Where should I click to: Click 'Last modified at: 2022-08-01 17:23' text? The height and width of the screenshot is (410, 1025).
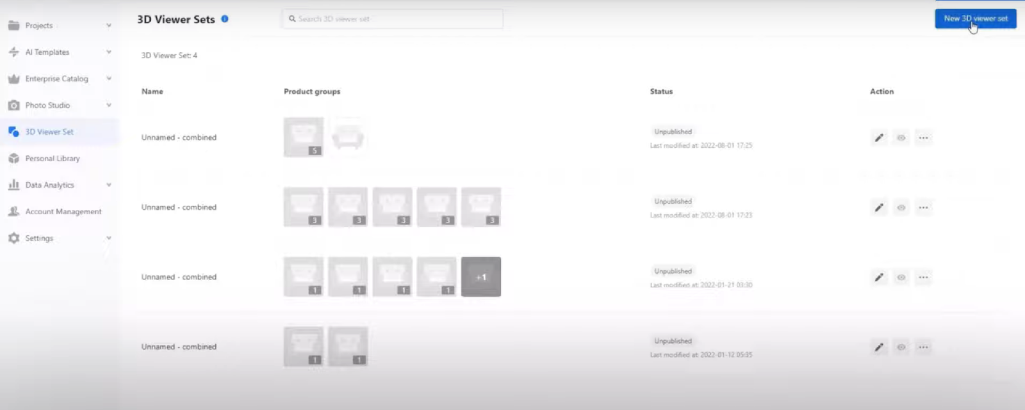pos(701,216)
